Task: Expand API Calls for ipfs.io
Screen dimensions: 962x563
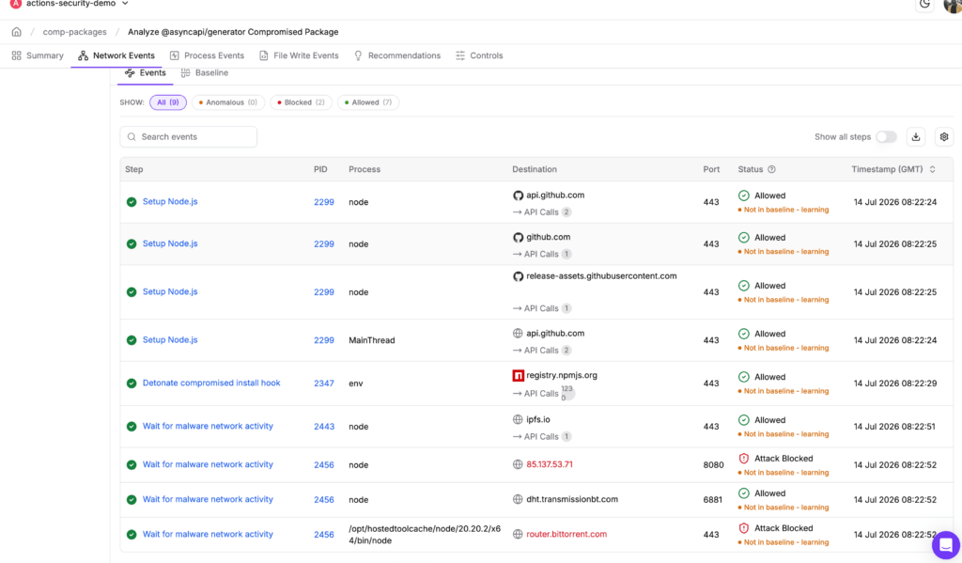Action: coord(542,436)
